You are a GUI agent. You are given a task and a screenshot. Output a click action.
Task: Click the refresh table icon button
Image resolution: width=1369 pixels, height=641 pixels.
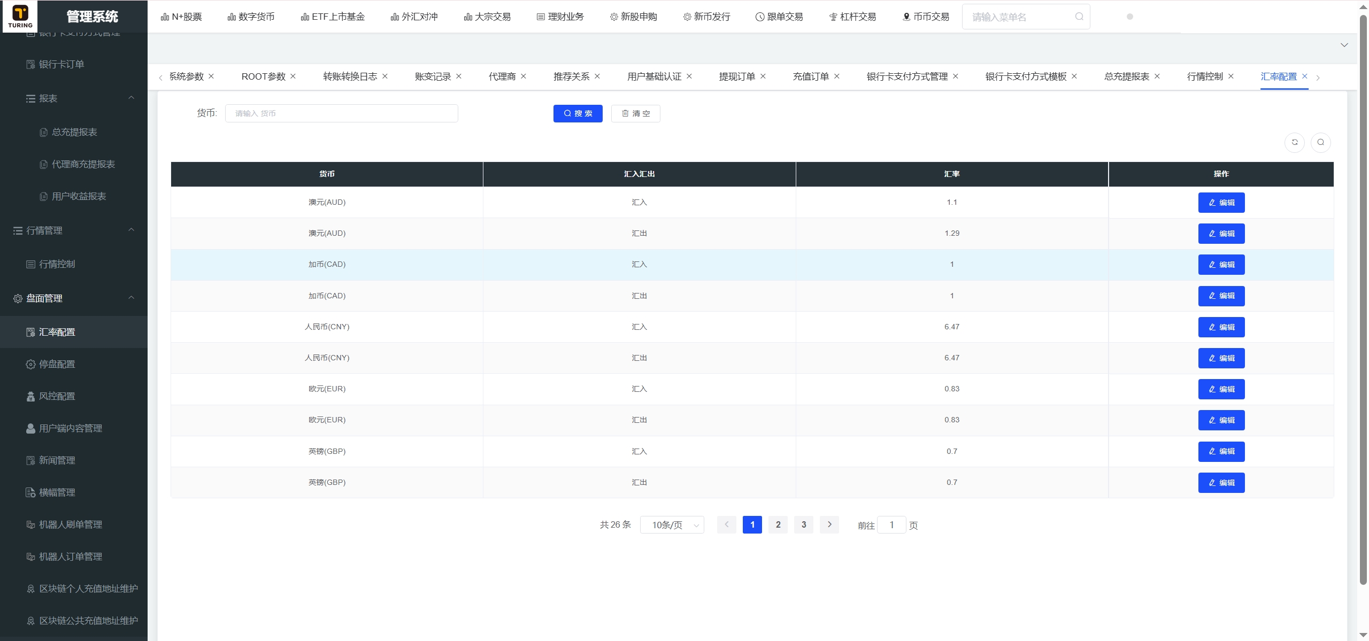[x=1295, y=142]
